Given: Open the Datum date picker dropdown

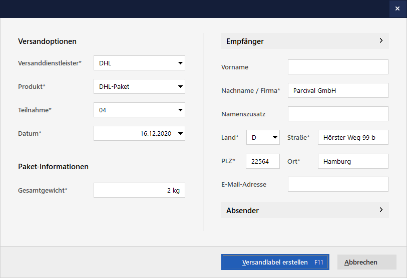Looking at the screenshot, I should [180, 134].
